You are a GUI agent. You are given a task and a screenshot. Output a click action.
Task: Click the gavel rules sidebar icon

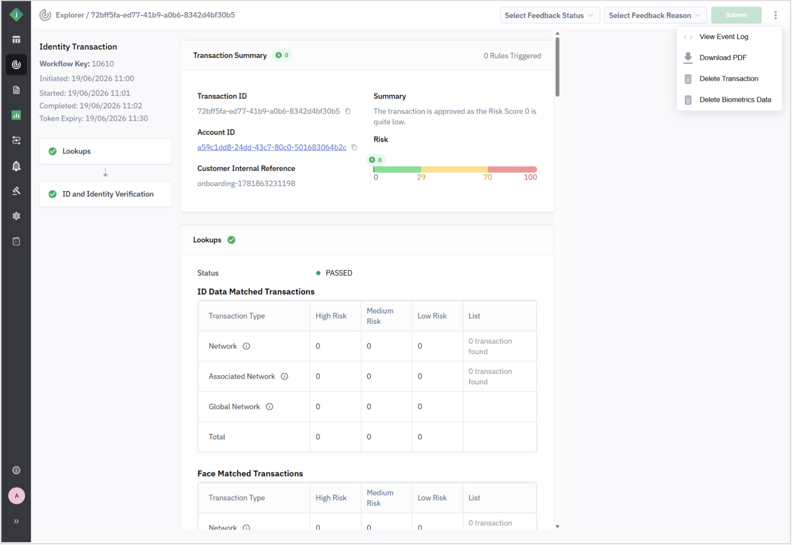pos(16,191)
